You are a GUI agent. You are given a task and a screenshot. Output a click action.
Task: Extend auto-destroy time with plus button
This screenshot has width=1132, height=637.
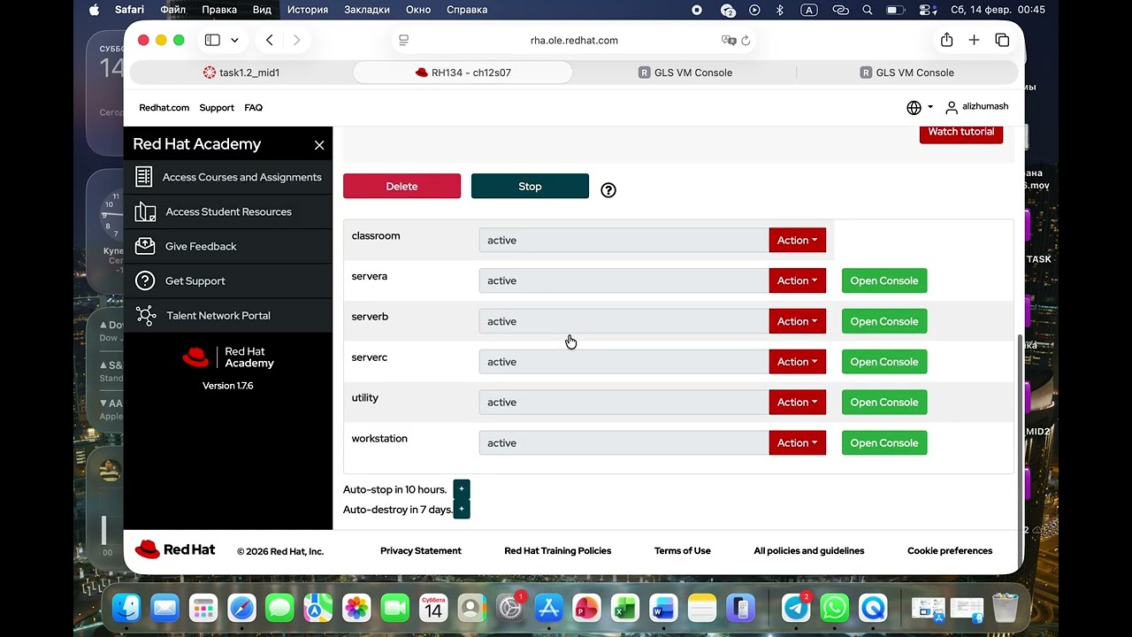pos(461,510)
